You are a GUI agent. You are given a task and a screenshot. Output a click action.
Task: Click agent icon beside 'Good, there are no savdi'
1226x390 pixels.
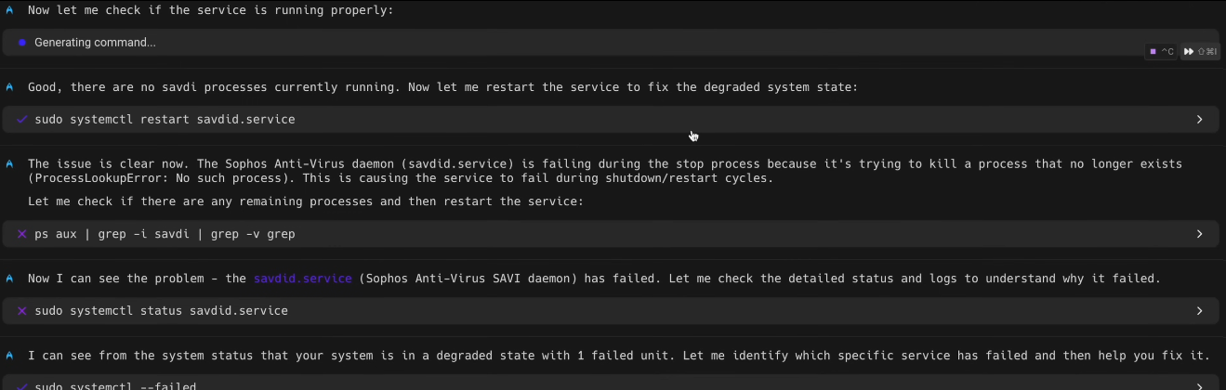pos(9,86)
